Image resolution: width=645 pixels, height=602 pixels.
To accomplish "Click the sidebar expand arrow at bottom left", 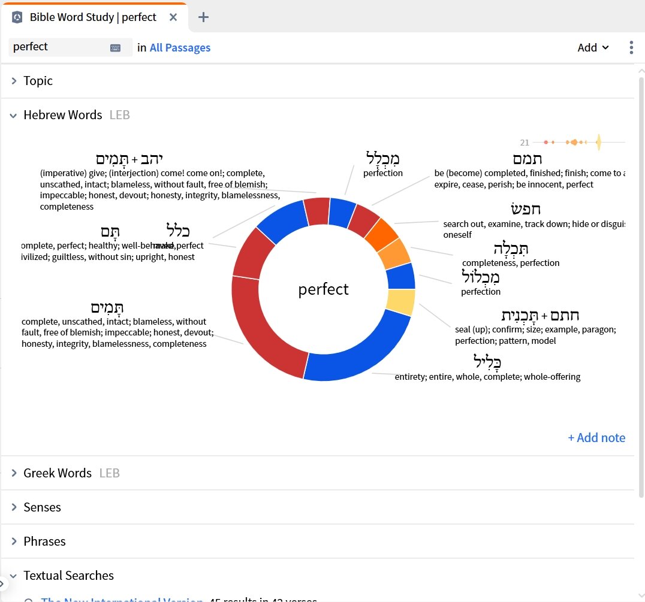I will 2,583.
